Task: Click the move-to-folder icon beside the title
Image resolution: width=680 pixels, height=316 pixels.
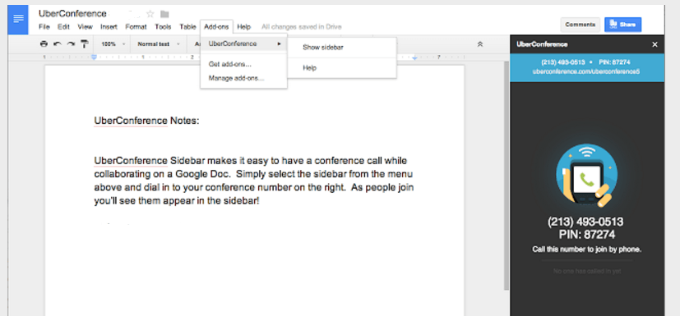Action: (164, 14)
